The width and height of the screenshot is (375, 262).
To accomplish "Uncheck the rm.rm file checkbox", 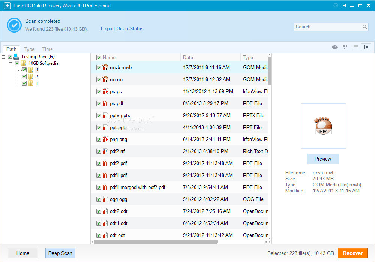I will coord(99,79).
